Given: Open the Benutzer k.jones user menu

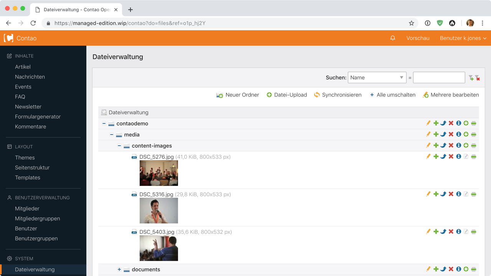Looking at the screenshot, I should (463, 38).
